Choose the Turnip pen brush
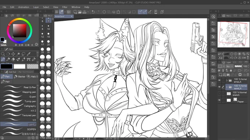Viewport: 250px width, 140px height. tap(18, 101)
